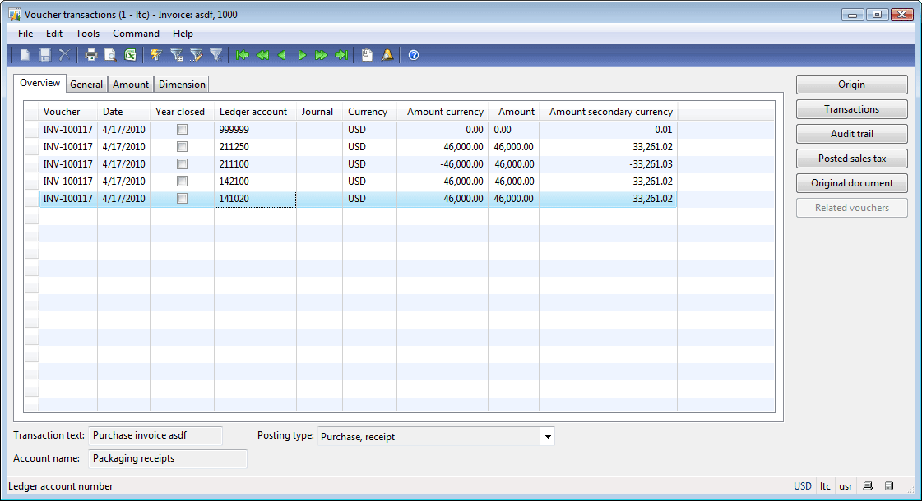Image resolution: width=922 pixels, height=501 pixels.
Task: Toggle Year closed for ledger account 211100
Action: coord(183,164)
